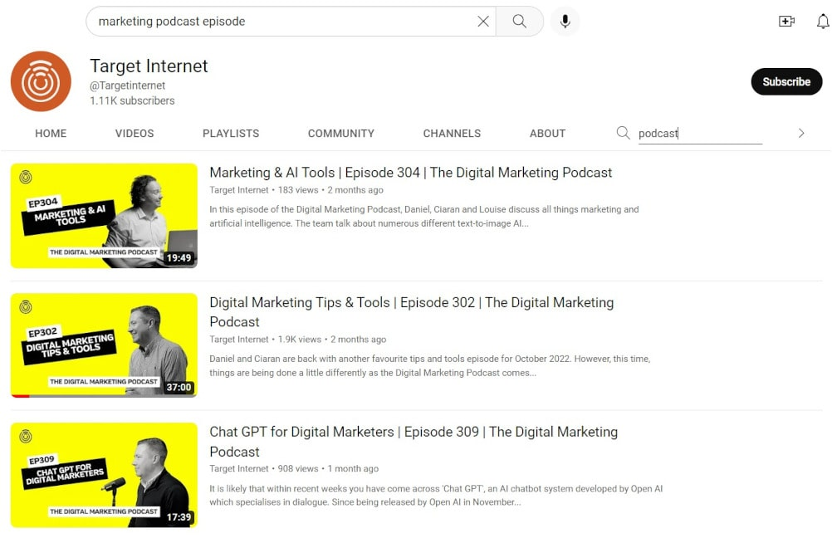Play the EP304 Marketing & AI Tools thumbnail
Screen dimensions: 832x538
tap(104, 215)
